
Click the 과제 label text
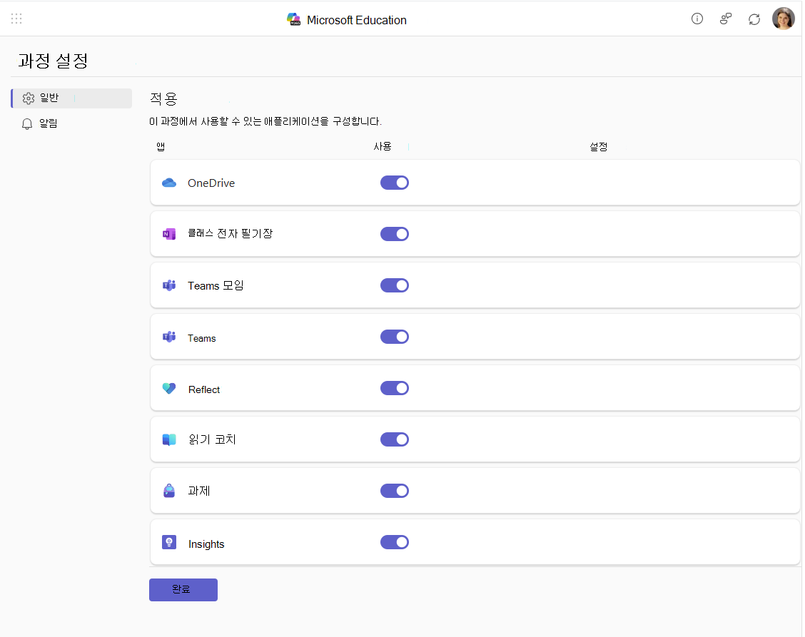[199, 491]
